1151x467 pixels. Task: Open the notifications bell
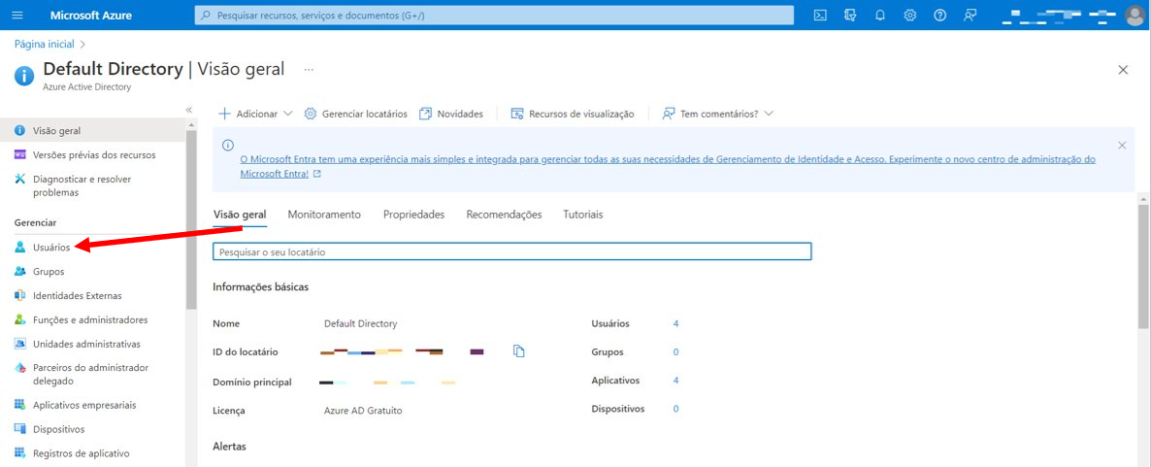[880, 15]
